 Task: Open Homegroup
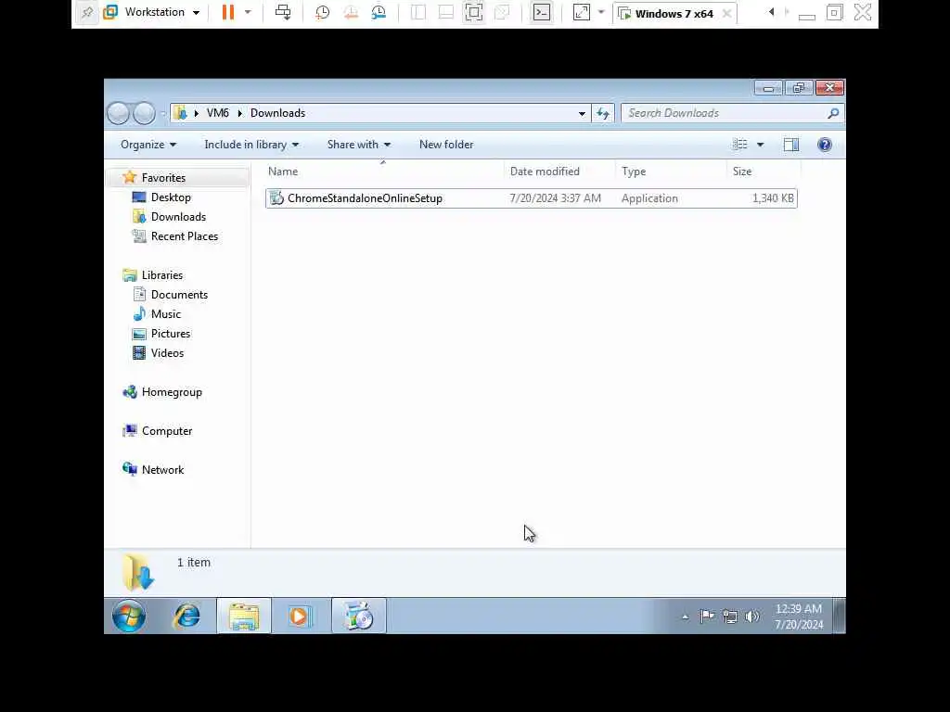pyautogui.click(x=172, y=392)
